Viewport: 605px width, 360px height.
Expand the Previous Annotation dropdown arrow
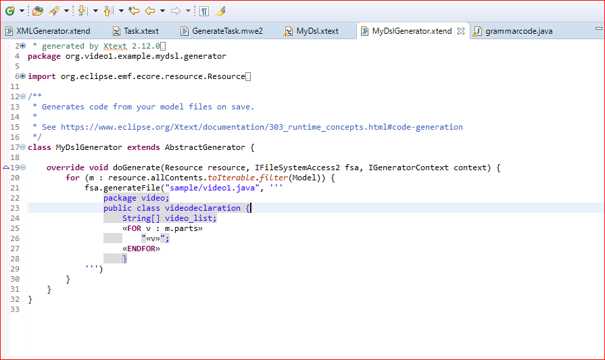121,11
